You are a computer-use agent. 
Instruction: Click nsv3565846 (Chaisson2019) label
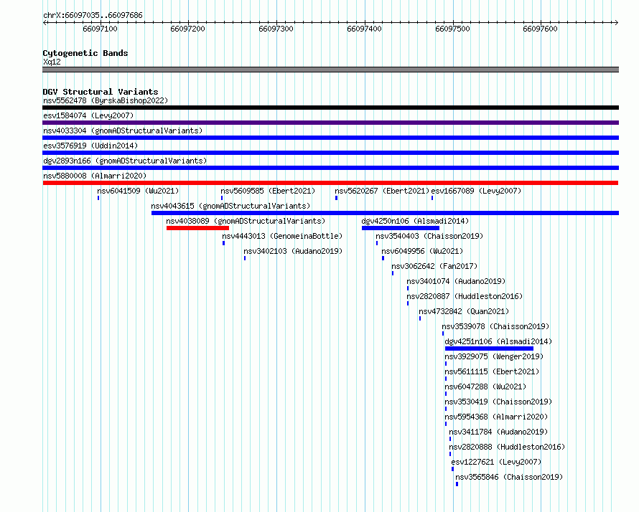point(509,477)
